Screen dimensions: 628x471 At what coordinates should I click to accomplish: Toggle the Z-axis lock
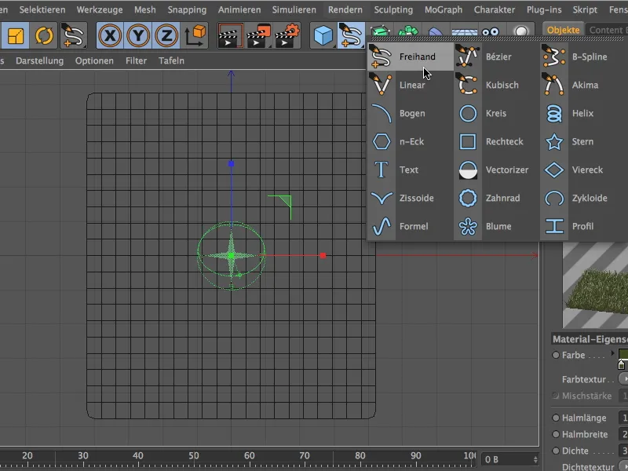pyautogui.click(x=166, y=35)
